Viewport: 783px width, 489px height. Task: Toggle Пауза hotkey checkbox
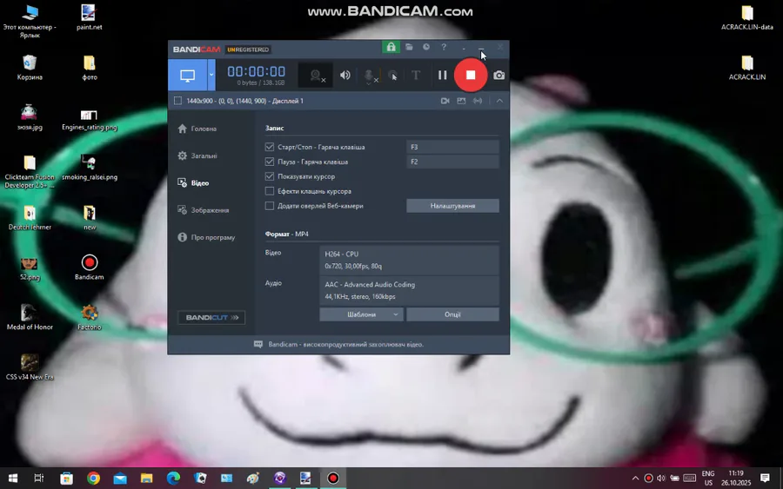tap(270, 162)
